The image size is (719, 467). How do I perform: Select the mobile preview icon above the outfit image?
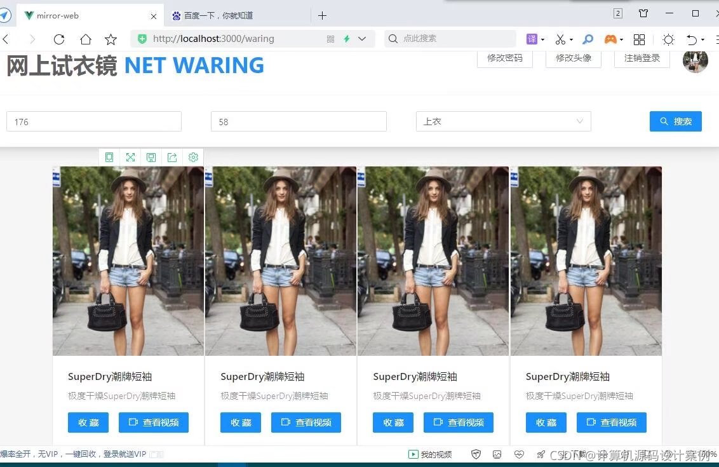click(x=109, y=157)
